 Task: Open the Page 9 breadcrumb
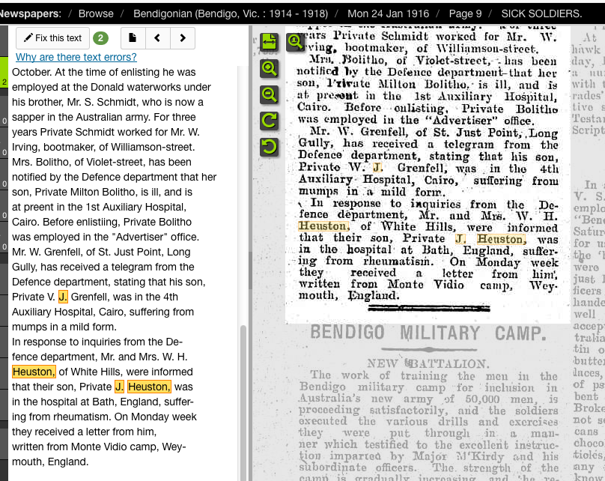click(465, 14)
